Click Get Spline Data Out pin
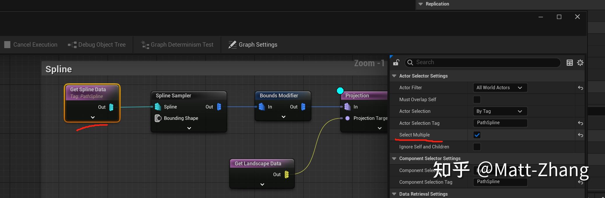 click(111, 107)
